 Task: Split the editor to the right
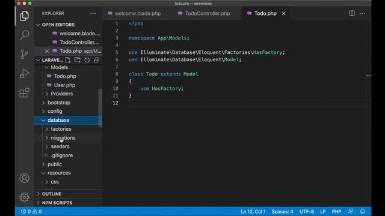[352, 13]
